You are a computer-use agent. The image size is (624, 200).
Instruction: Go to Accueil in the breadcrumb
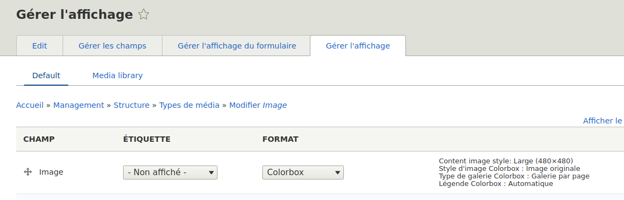(x=30, y=105)
